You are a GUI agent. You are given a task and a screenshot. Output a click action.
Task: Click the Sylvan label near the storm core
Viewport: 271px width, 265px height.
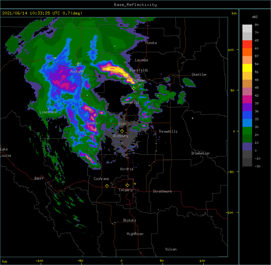(x=122, y=77)
